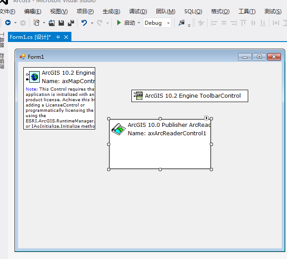Click the Align to Grid icon
This screenshot has width=287, height=259.
coord(201,23)
